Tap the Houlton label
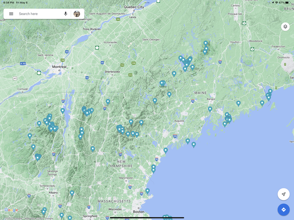This screenshot has width=294, height=220. [235, 42]
